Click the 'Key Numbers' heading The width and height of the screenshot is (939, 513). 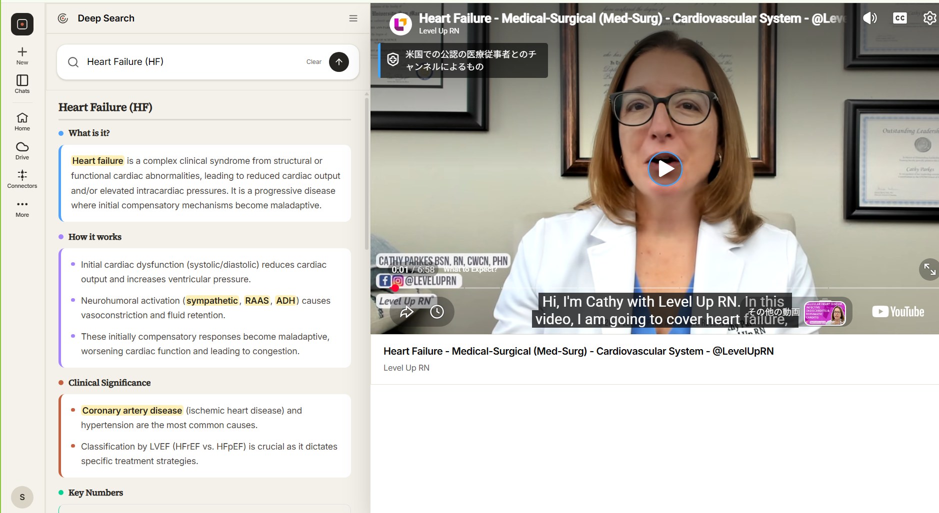pos(95,493)
